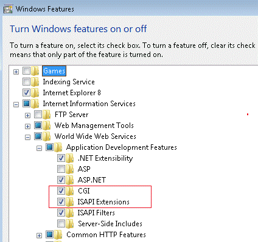Click the folder icon next to FTP Server

point(47,115)
